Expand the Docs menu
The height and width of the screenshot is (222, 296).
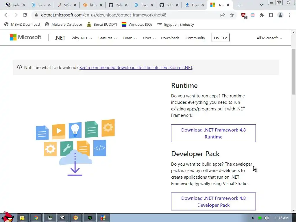tap(149, 38)
